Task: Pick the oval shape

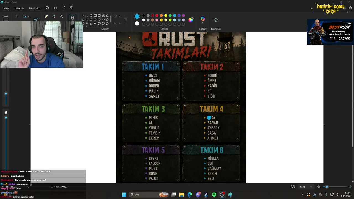Action: point(91,15)
